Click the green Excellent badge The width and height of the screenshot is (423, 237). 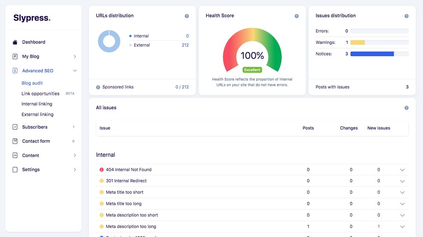coord(252,70)
